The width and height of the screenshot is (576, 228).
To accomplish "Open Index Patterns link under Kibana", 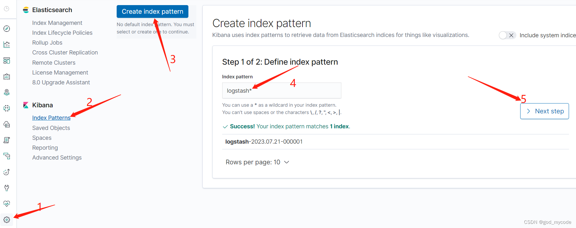I will [x=51, y=118].
